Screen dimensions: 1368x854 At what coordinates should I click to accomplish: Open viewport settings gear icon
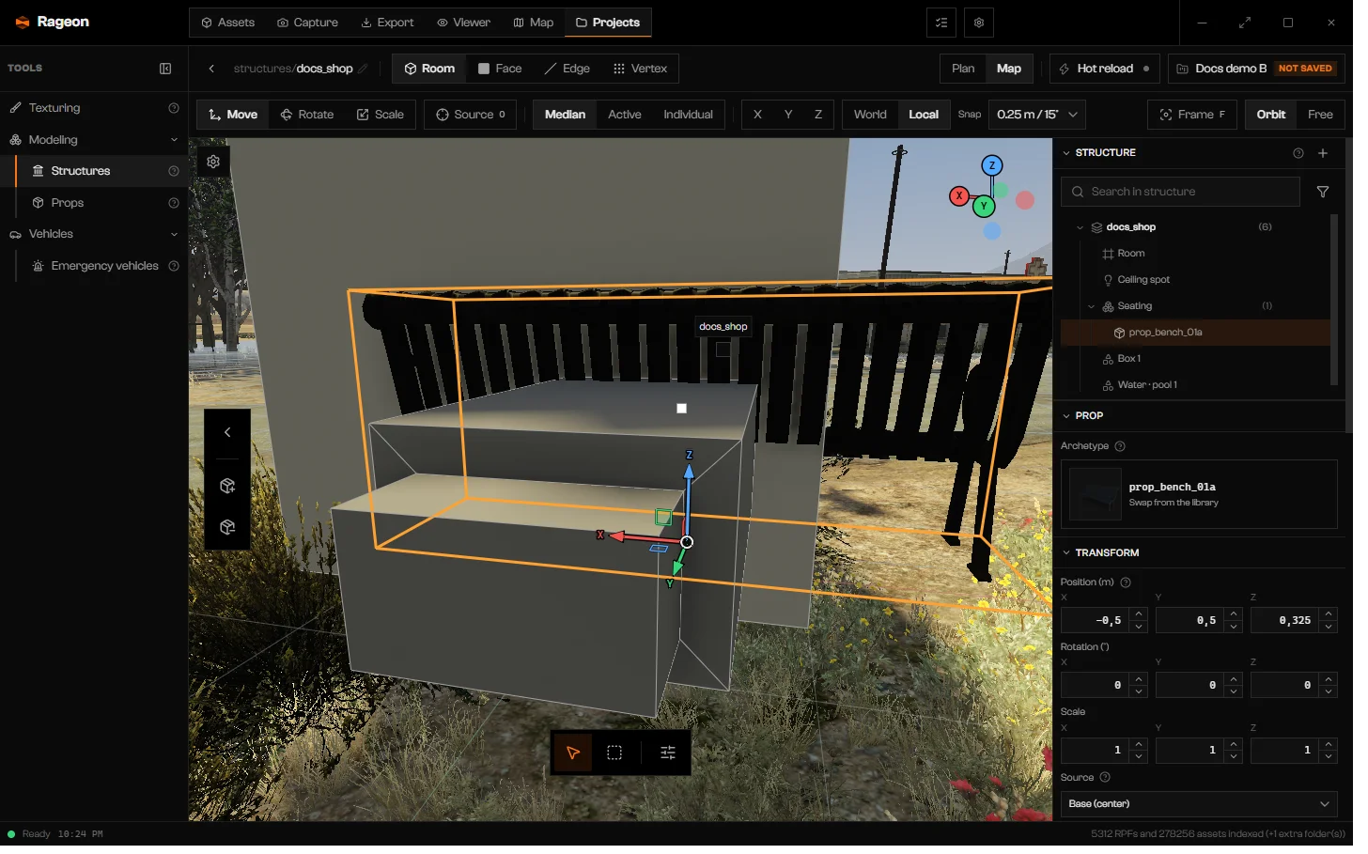[215, 163]
